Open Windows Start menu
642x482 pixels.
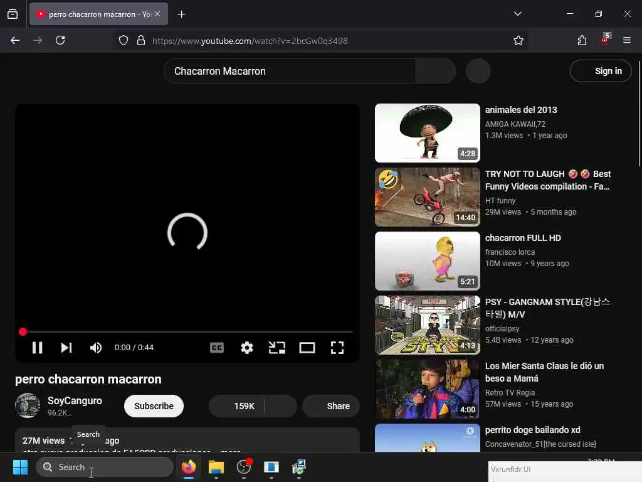[20, 467]
